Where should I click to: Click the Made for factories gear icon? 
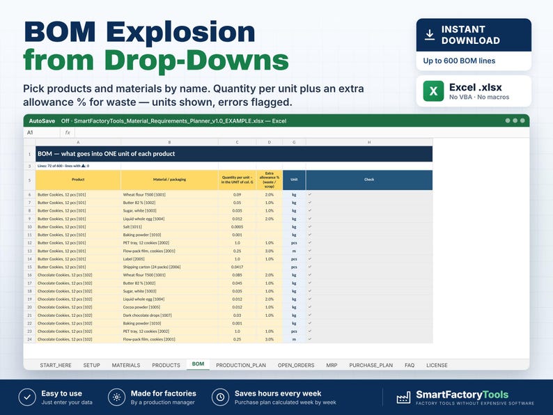(x=117, y=398)
